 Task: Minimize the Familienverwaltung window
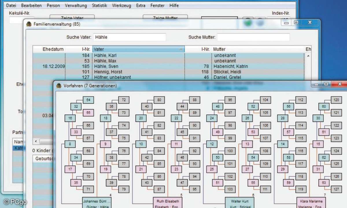[x=287, y=23]
